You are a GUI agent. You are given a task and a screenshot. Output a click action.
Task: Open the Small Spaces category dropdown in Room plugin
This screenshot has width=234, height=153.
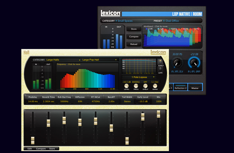click(124, 21)
